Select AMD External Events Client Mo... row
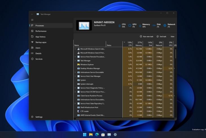Viewport: 206px width, 138px height. (124, 115)
